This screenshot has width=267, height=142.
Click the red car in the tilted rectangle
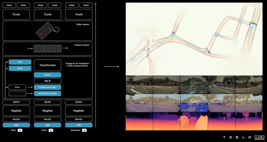[42, 34]
